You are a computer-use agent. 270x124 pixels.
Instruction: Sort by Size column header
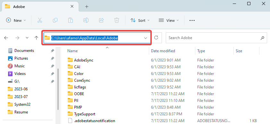(x=239, y=51)
